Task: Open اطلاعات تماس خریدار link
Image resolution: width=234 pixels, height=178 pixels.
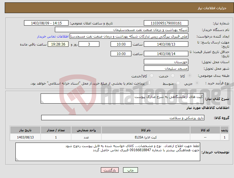Action: pos(53,36)
